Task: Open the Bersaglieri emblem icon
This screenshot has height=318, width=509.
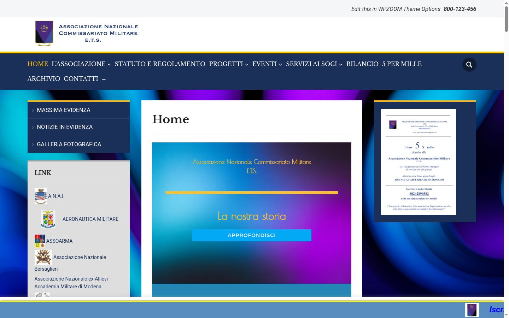Action: tap(43, 257)
